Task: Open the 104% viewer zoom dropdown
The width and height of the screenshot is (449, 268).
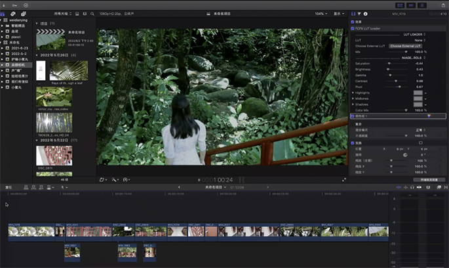Action: click(320, 13)
